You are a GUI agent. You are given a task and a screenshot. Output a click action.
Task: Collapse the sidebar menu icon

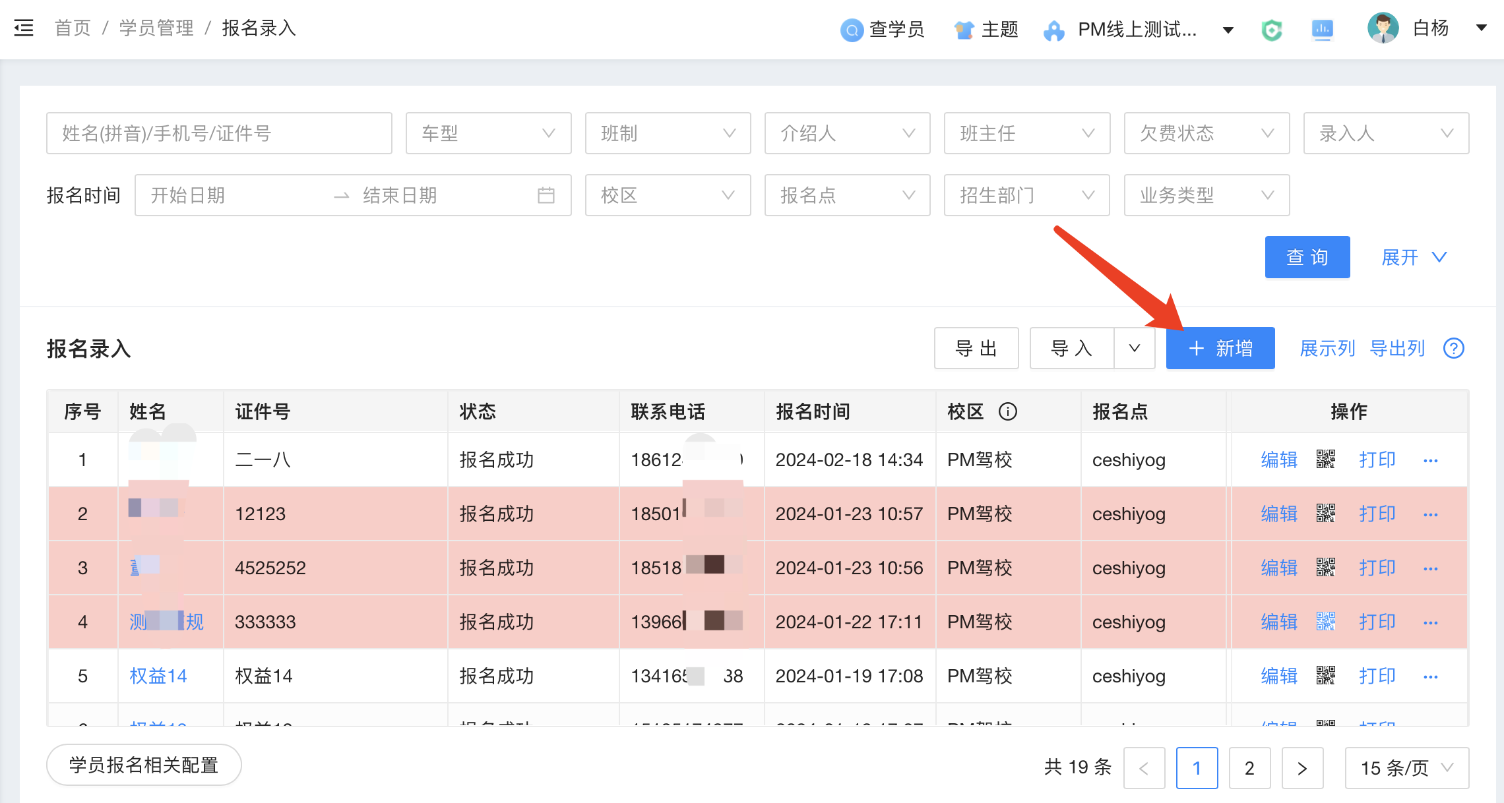tap(24, 28)
